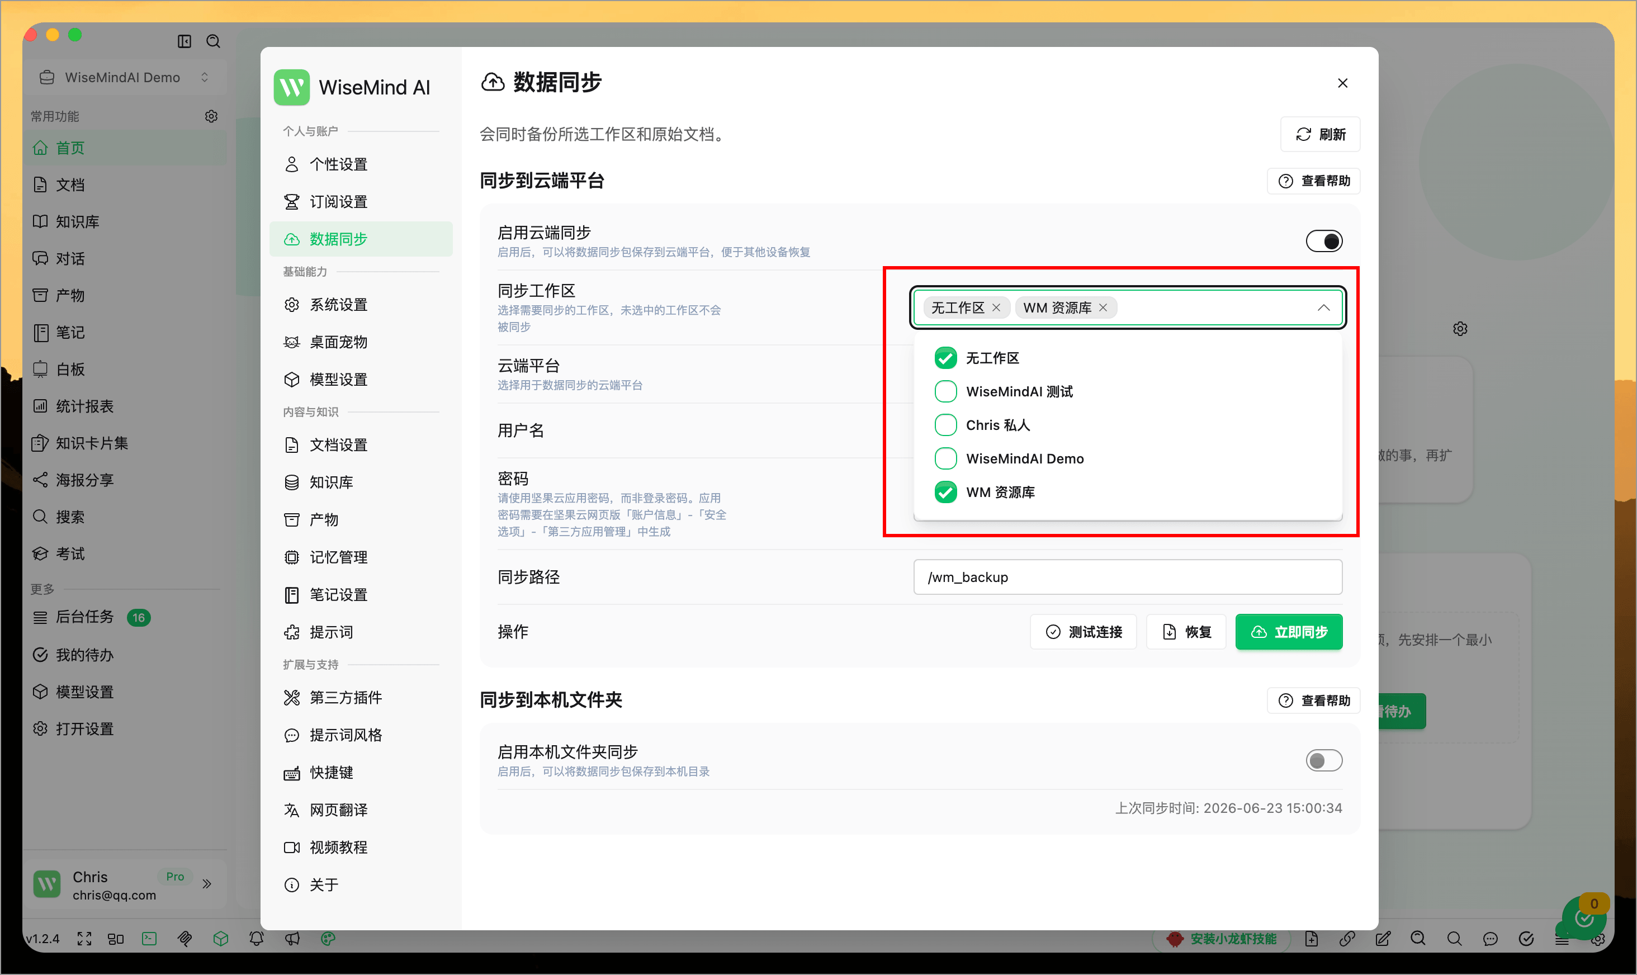Viewport: 1637px width, 975px height.
Task: Click the 安装小龙虾技能 button
Action: pyautogui.click(x=1221, y=939)
